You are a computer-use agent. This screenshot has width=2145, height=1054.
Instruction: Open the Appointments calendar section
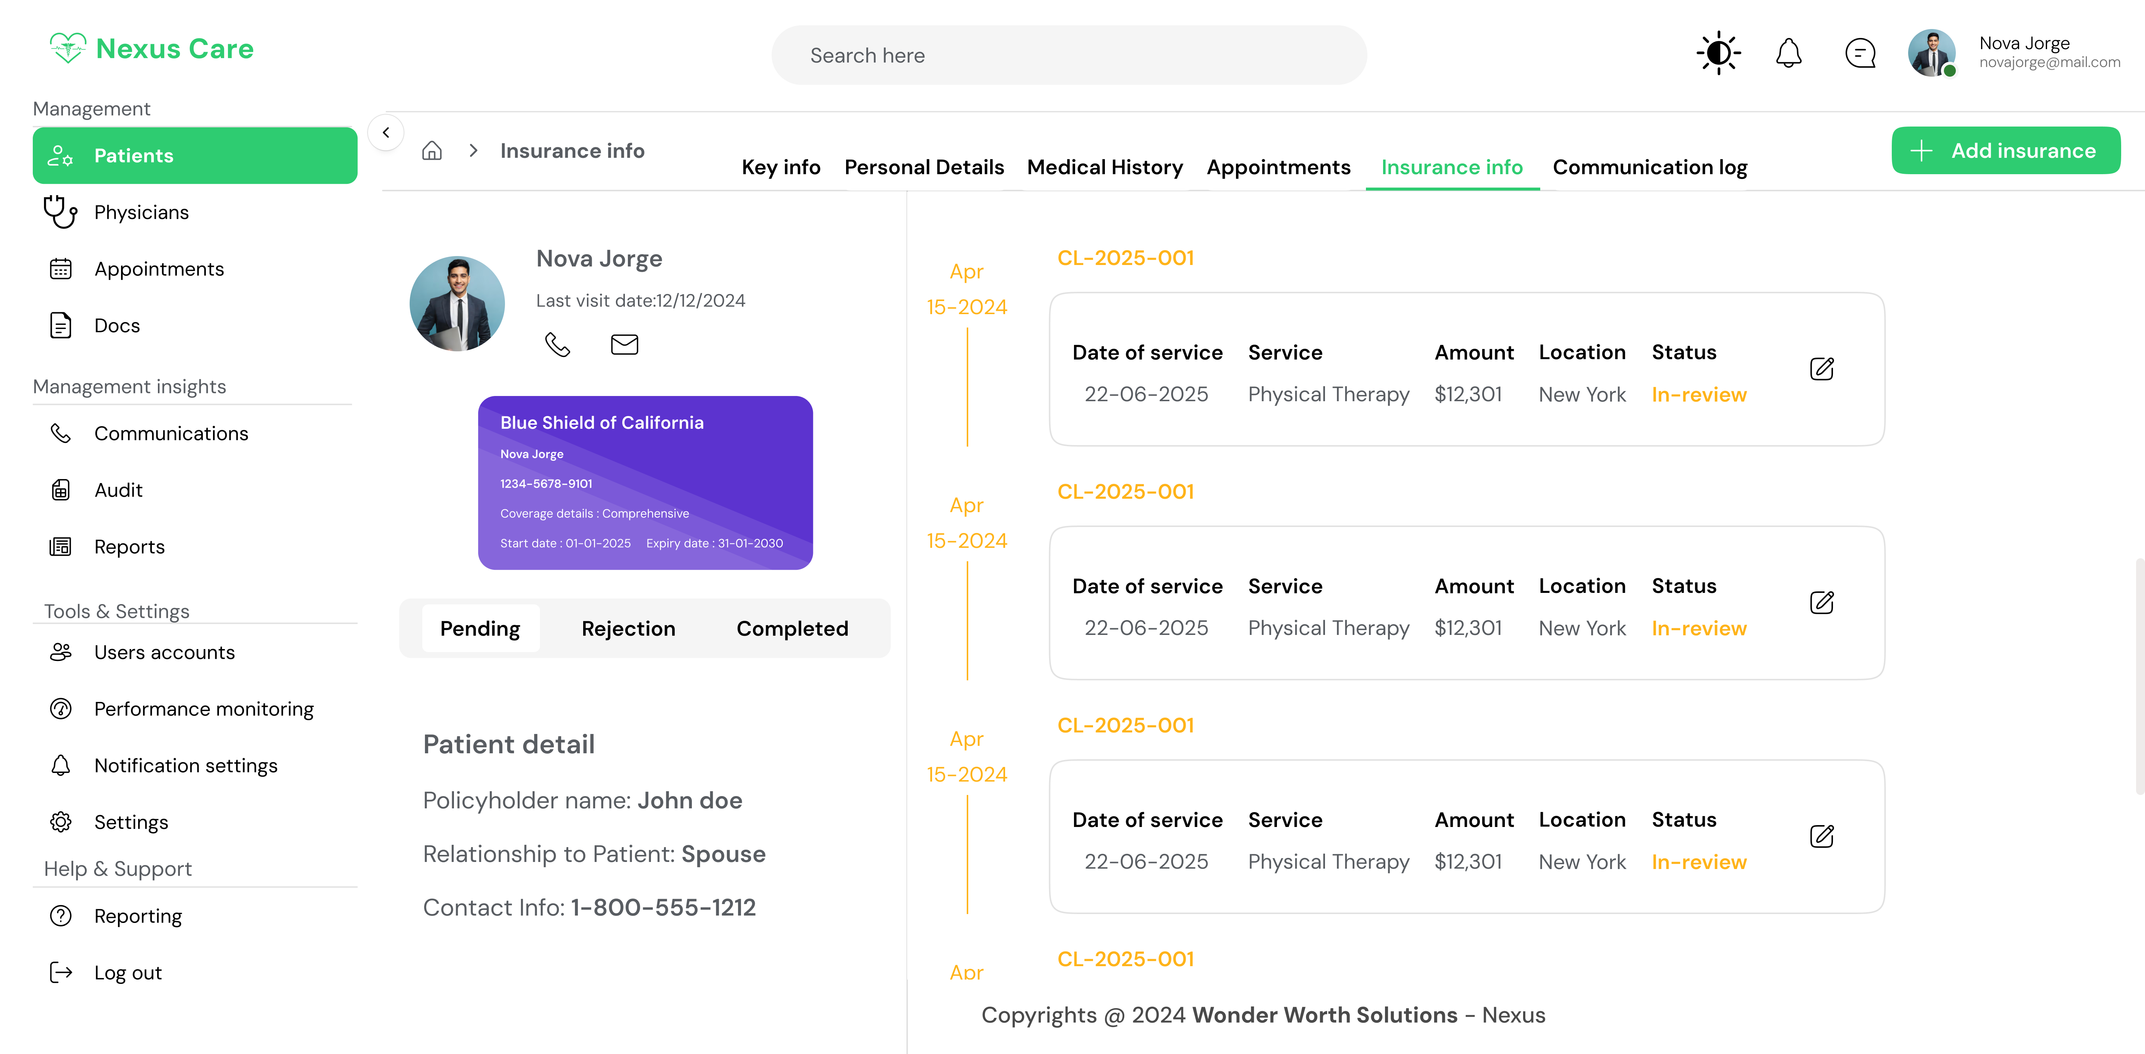click(x=158, y=269)
